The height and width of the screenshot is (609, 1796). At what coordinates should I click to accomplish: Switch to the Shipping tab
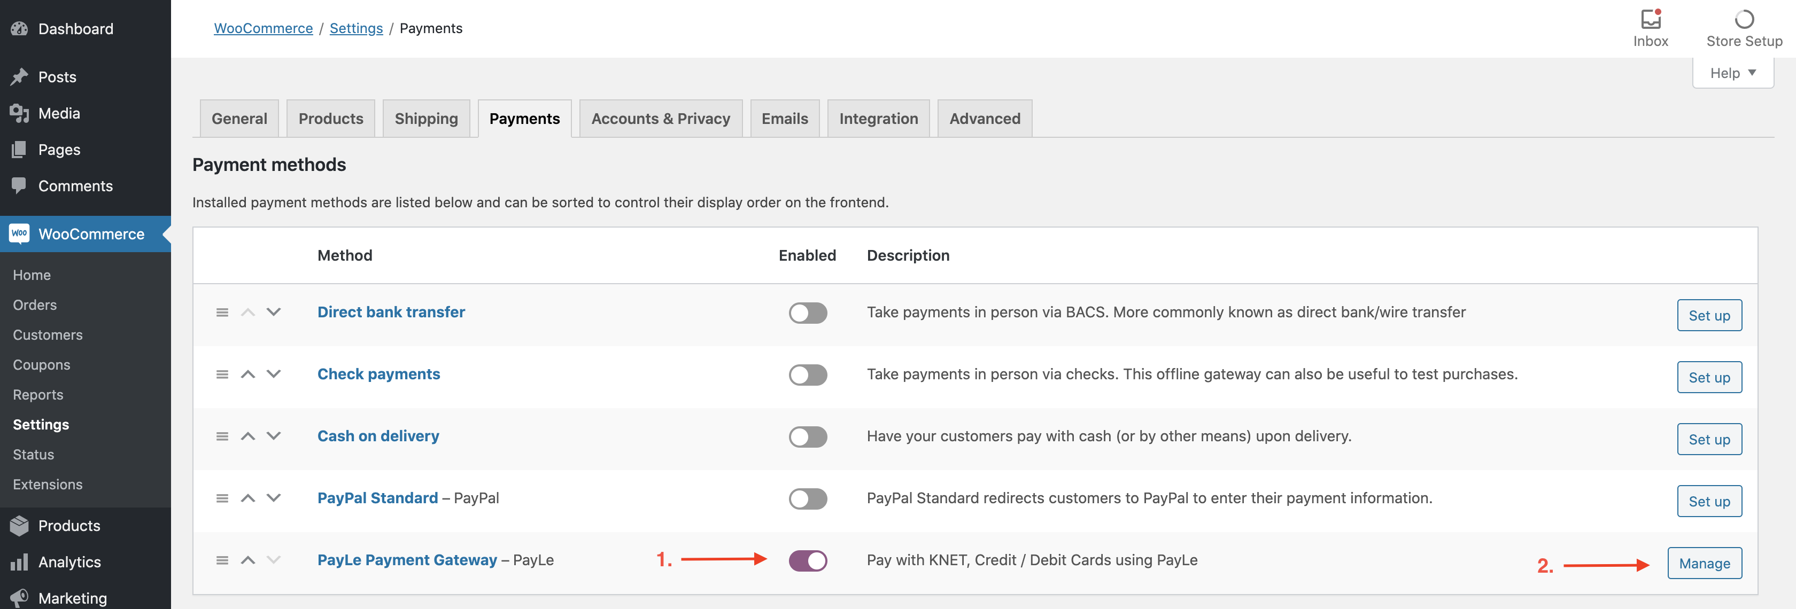pyautogui.click(x=426, y=119)
